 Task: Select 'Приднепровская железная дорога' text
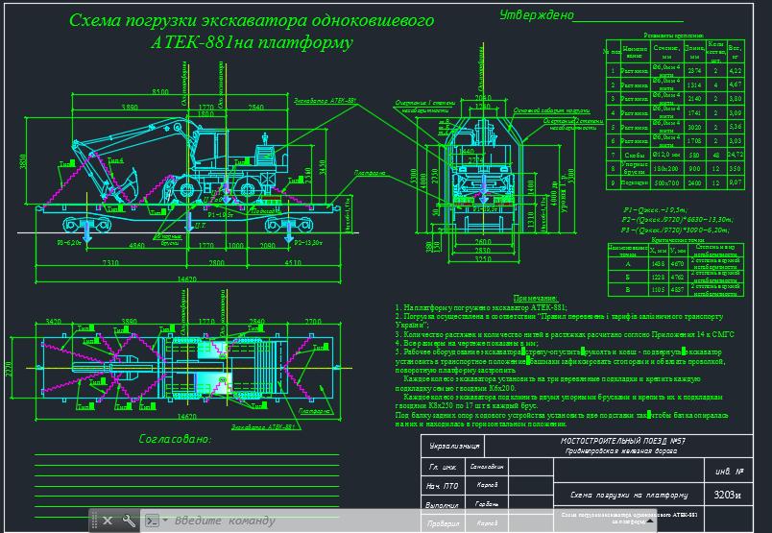coord(621,450)
